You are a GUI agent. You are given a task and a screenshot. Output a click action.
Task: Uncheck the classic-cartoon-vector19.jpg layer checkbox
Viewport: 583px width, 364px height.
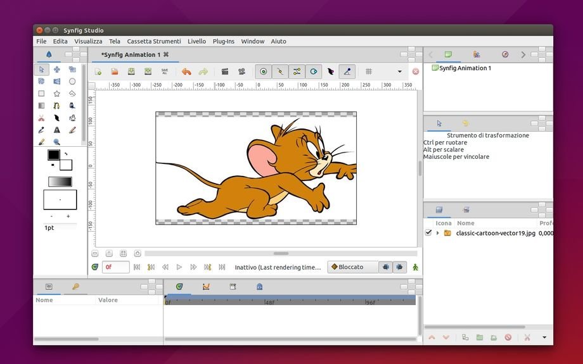[428, 233]
